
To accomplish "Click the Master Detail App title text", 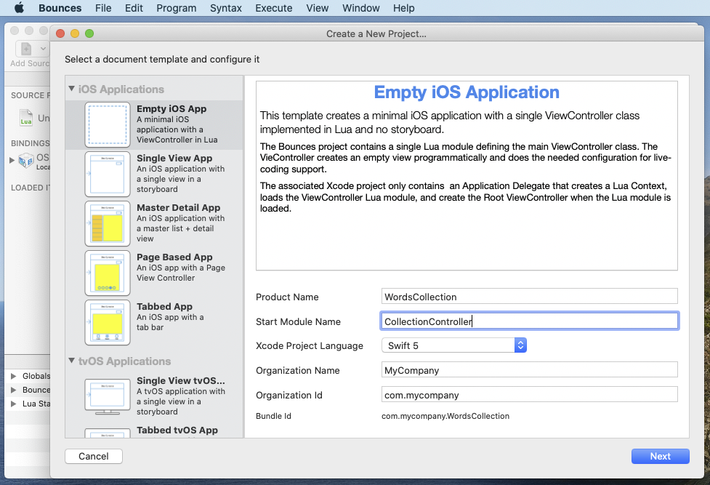I will [x=178, y=208].
